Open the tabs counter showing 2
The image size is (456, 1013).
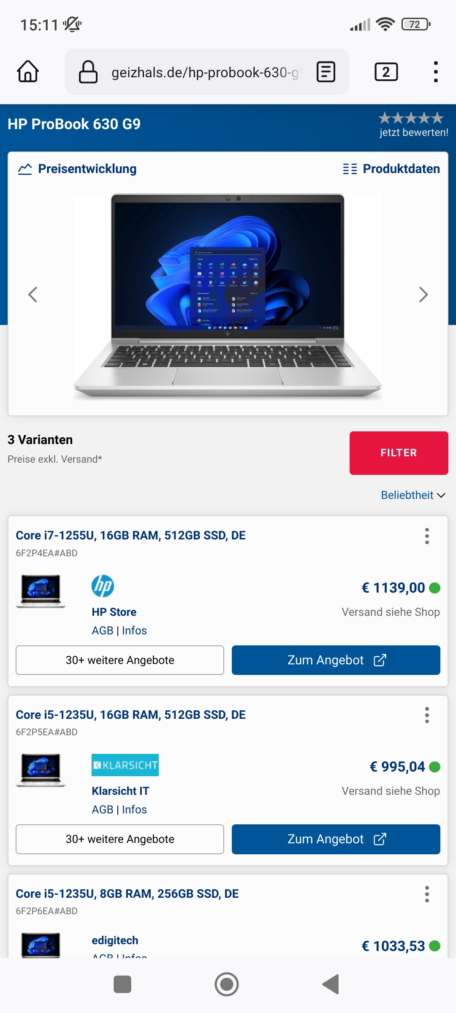coord(386,72)
